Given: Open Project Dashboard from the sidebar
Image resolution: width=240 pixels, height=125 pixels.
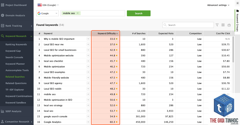Looking at the screenshot, I should click(16, 5).
